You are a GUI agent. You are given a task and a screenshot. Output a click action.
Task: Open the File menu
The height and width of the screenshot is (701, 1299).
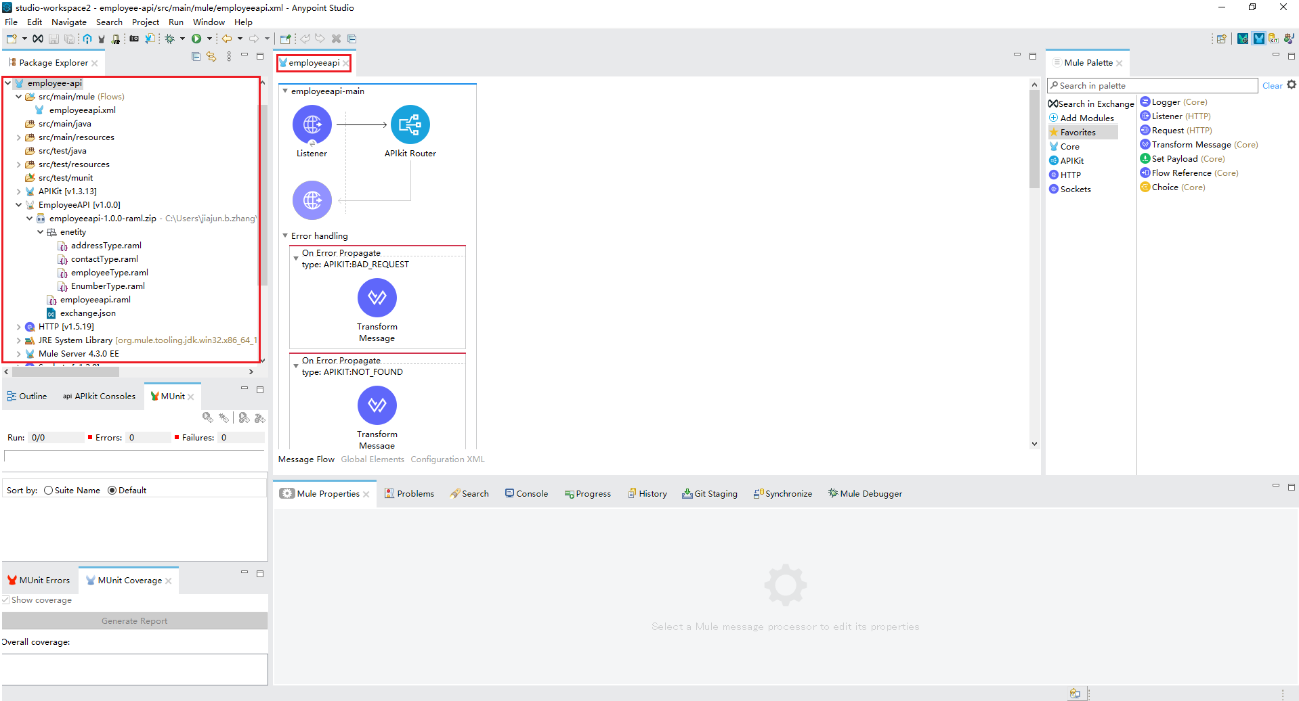(11, 22)
